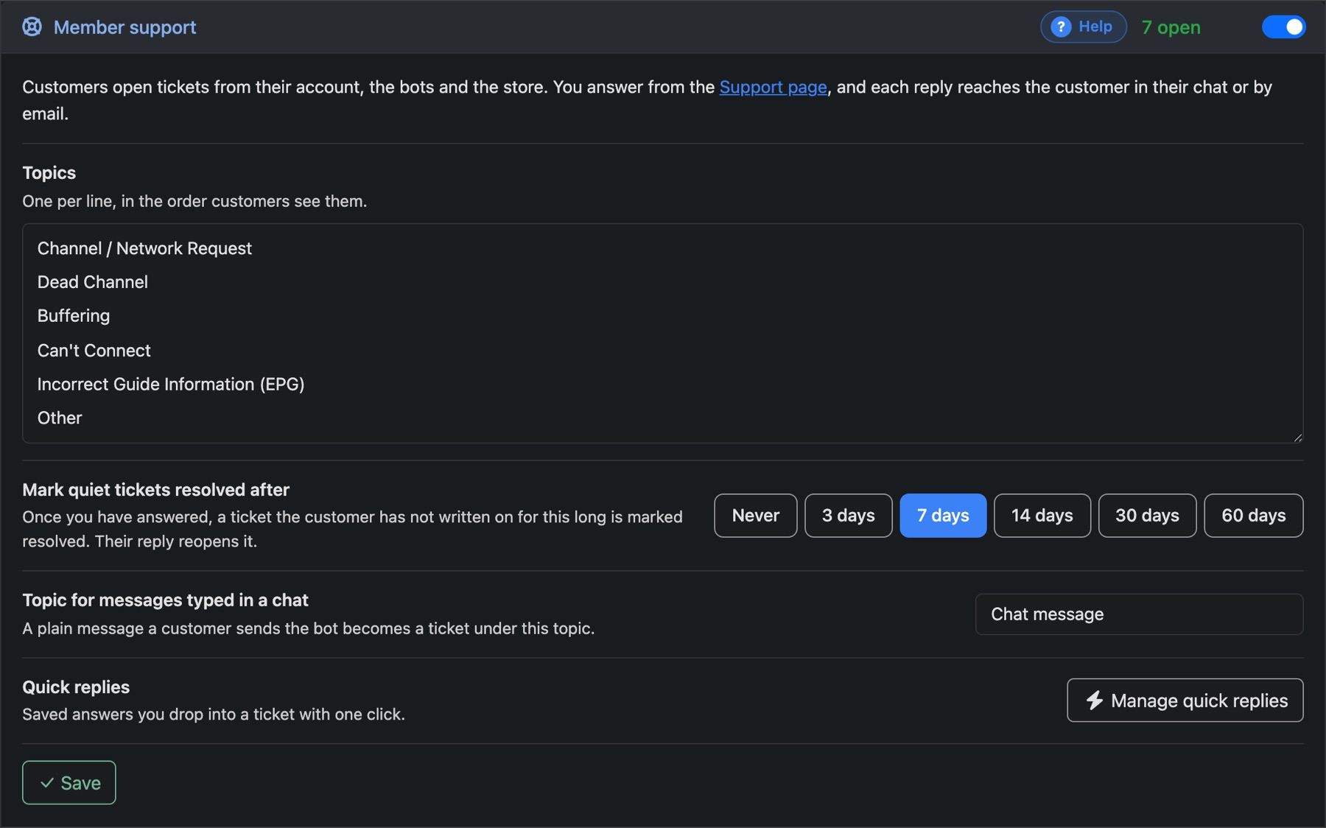Select Never for quiet ticket resolution
The width and height of the screenshot is (1326, 828).
pyautogui.click(x=755, y=516)
